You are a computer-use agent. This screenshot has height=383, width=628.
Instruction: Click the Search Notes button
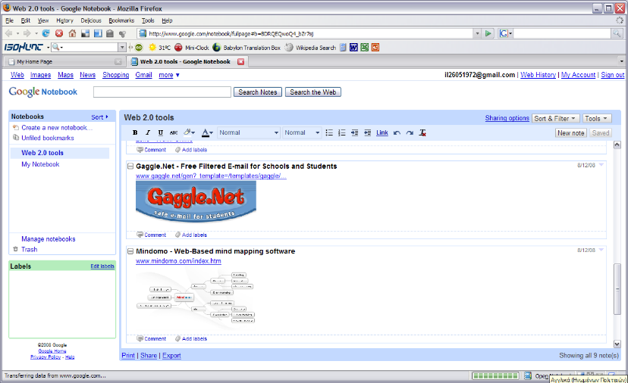(258, 92)
